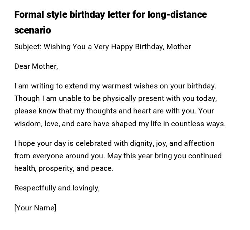Click the word "Mother" in the subject line
The image size is (250, 230).
(x=179, y=47)
